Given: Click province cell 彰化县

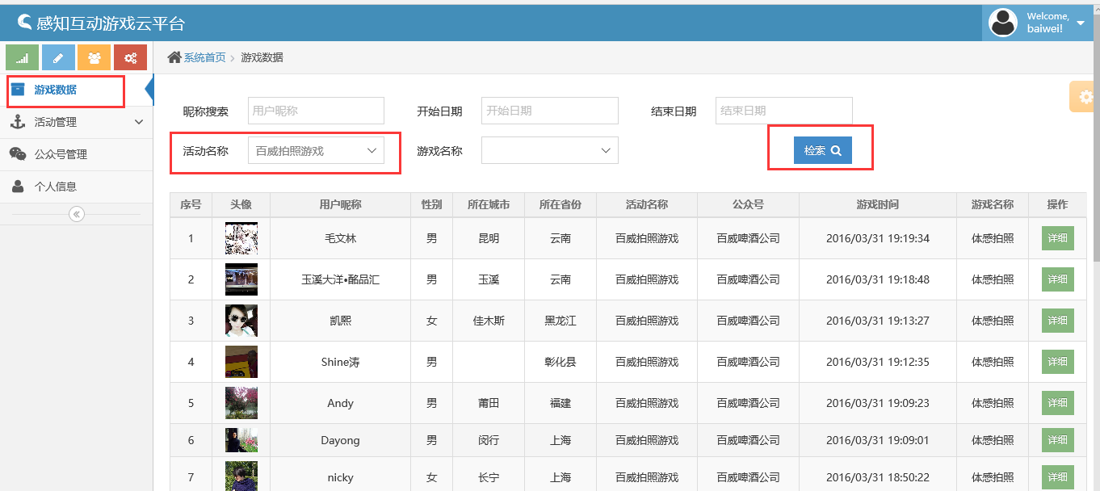Looking at the screenshot, I should tap(560, 362).
